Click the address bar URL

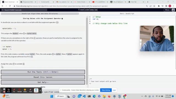pos(62,6)
